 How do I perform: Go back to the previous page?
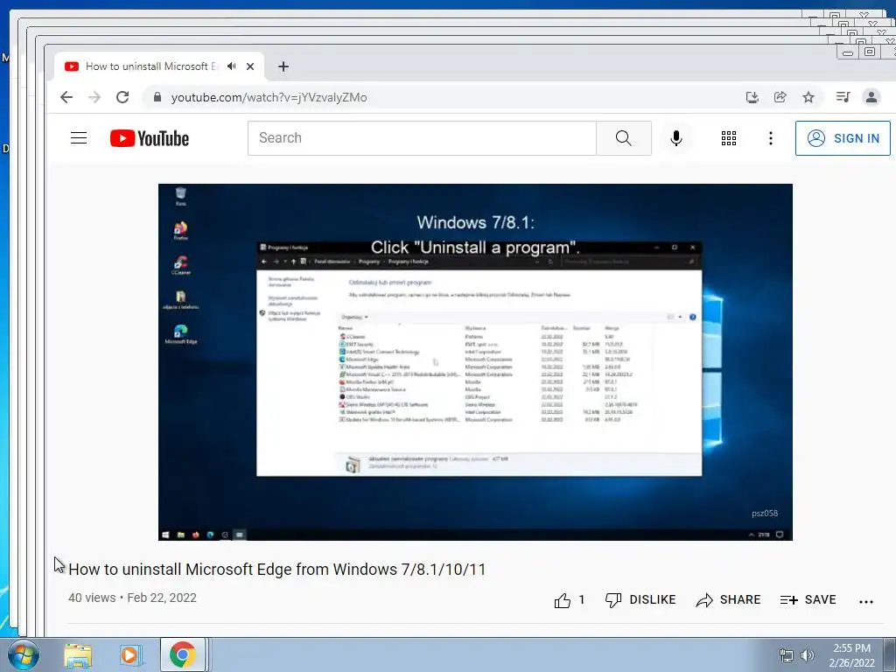coord(66,97)
